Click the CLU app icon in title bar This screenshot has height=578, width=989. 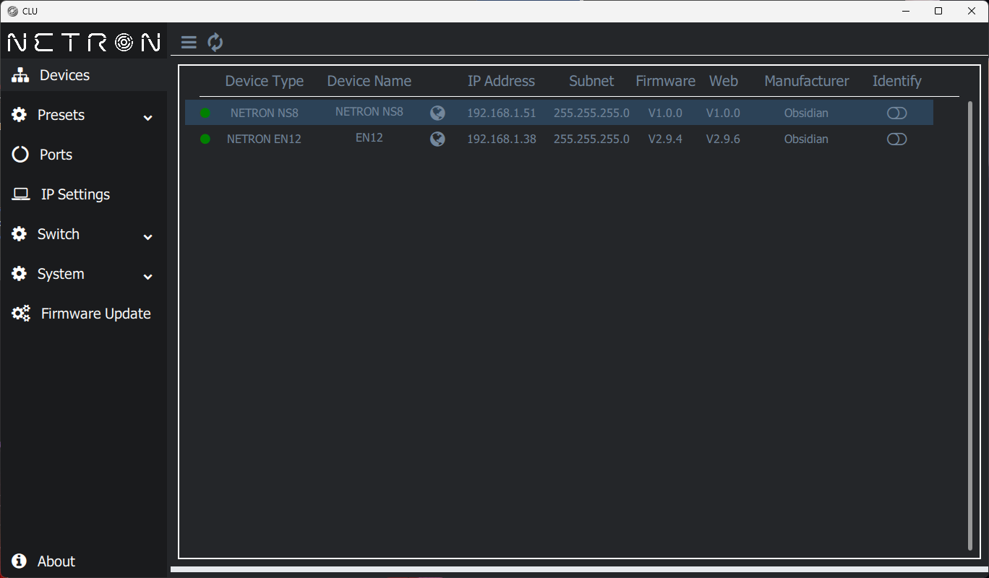(x=12, y=11)
